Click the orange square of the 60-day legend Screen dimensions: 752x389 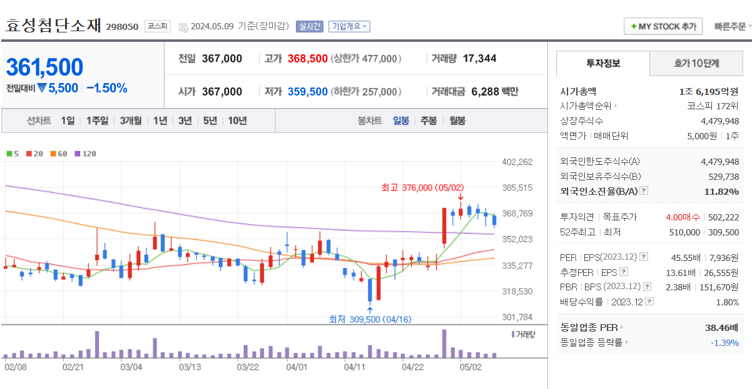tap(54, 154)
